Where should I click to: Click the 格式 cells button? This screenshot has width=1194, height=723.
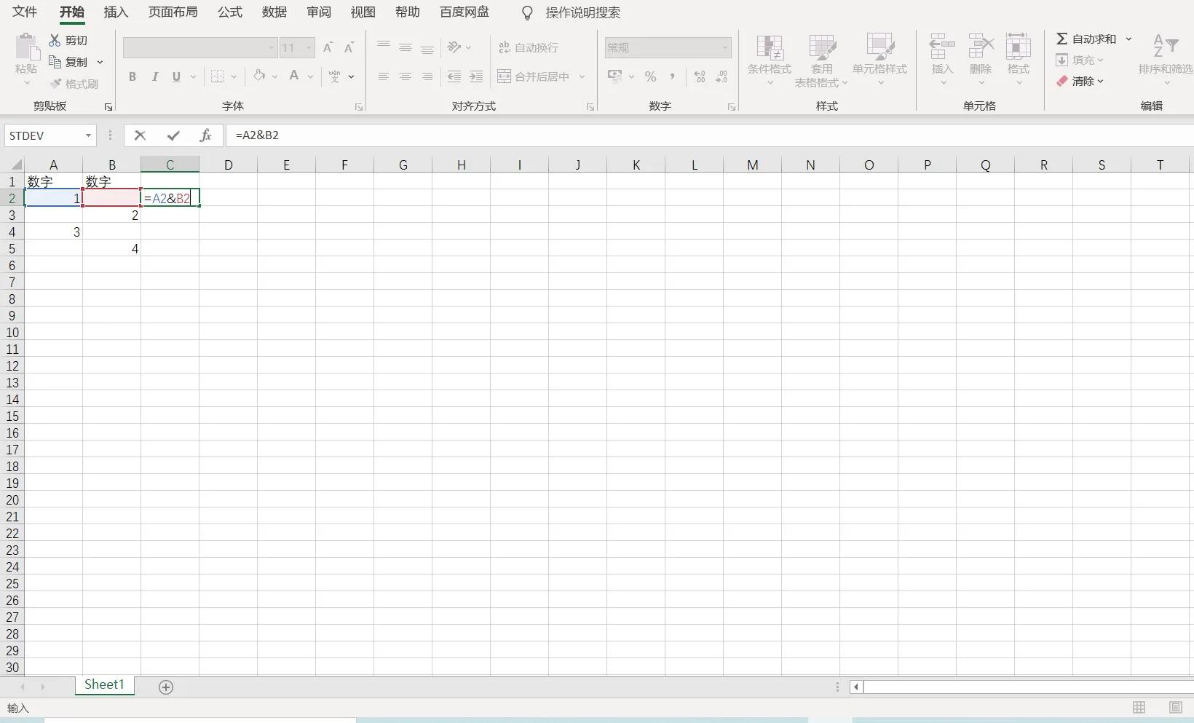pos(1019,60)
